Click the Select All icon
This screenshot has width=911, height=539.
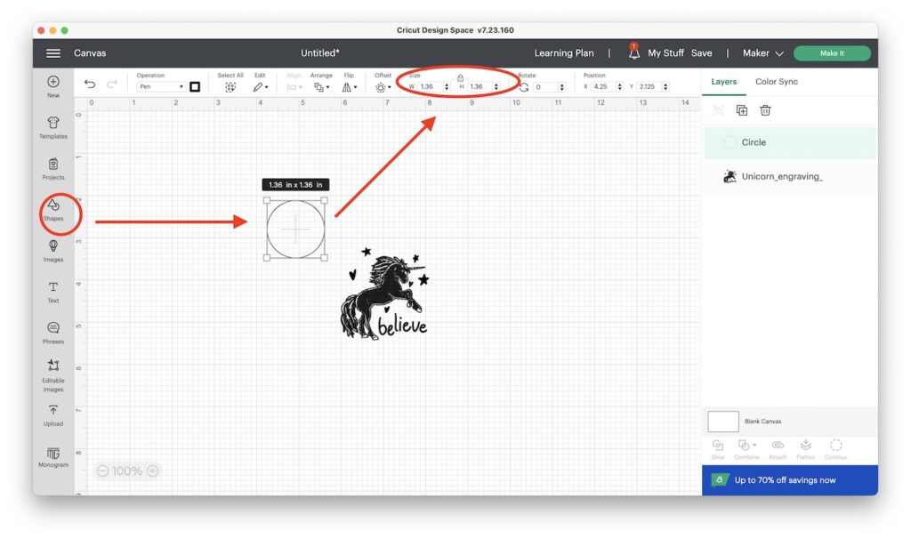point(230,87)
